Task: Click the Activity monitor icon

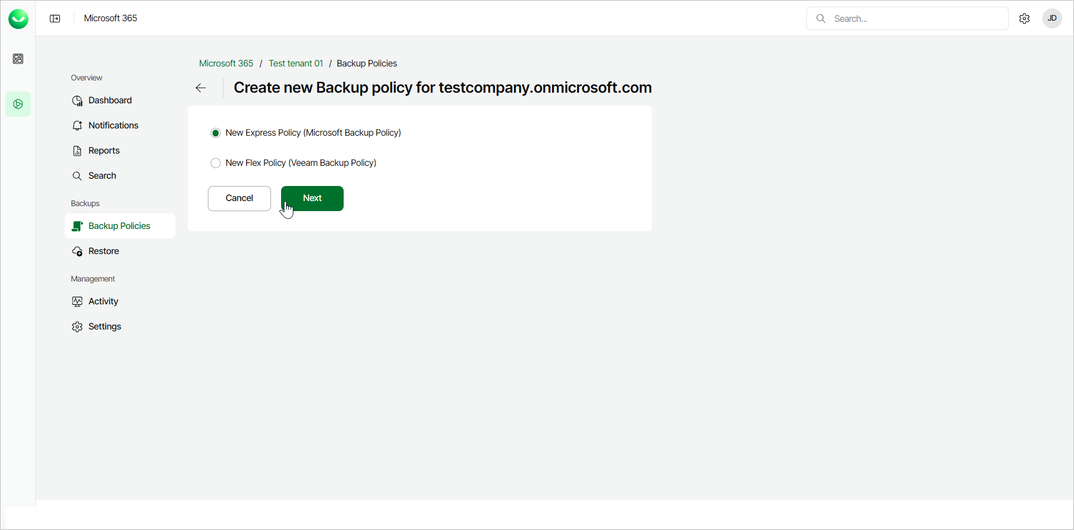Action: 77,302
